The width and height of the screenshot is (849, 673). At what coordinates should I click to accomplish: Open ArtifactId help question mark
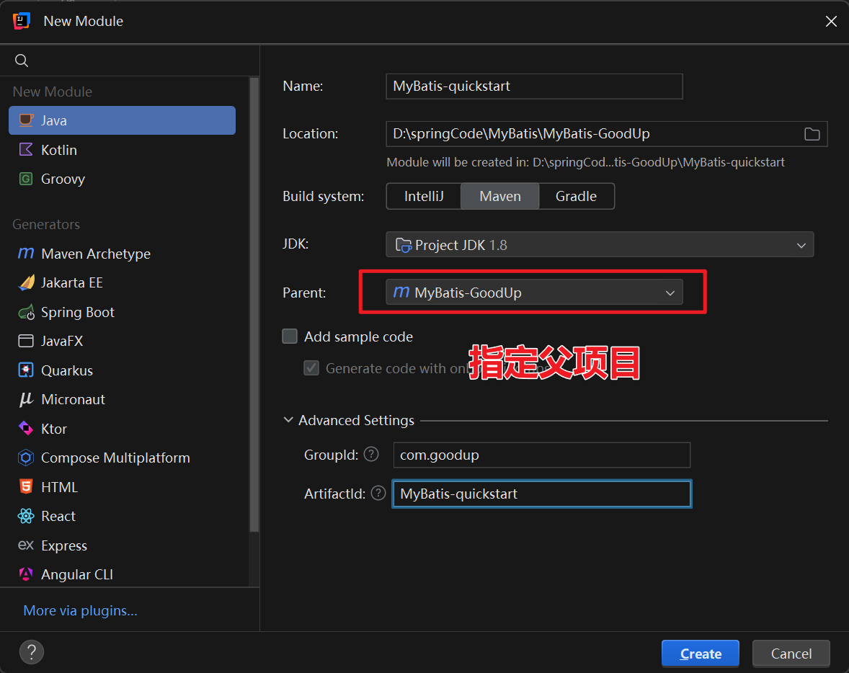[x=378, y=494]
